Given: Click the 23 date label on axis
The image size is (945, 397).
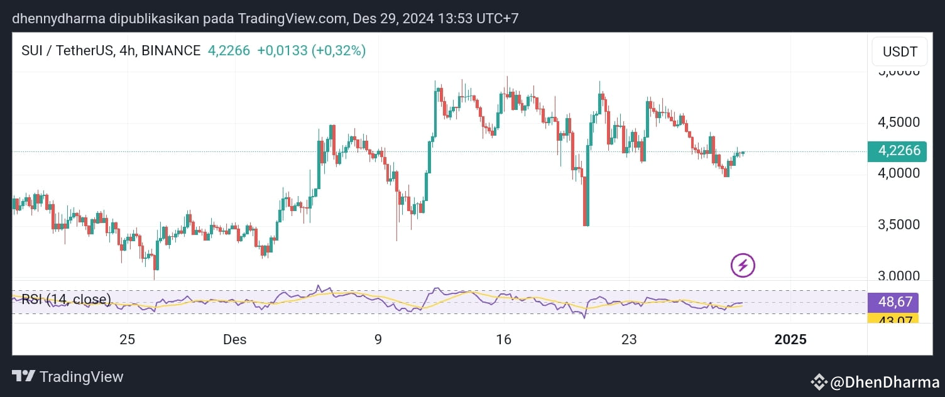Looking at the screenshot, I should pos(629,340).
